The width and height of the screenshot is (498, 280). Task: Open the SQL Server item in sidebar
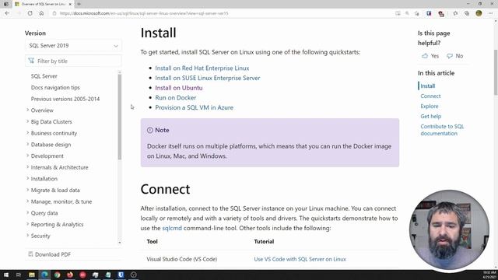(44, 76)
